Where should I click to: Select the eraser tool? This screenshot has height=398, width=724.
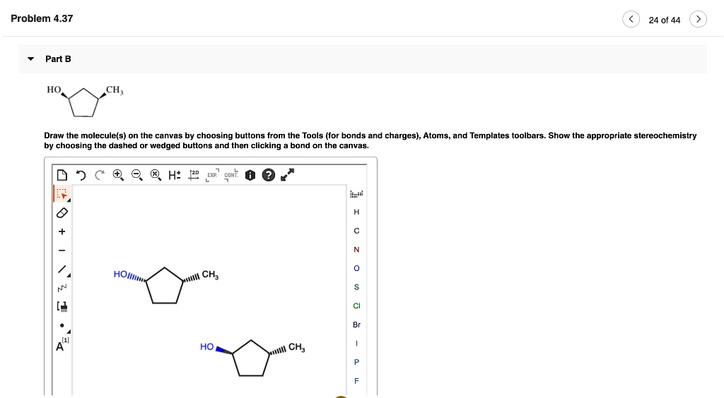(62, 213)
